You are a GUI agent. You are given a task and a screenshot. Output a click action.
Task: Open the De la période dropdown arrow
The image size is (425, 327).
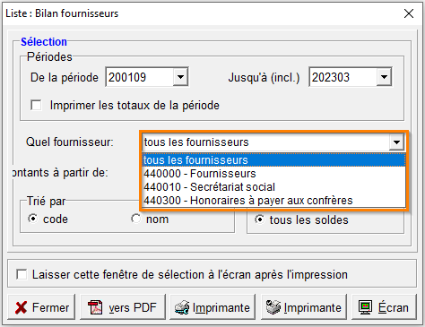coord(180,77)
